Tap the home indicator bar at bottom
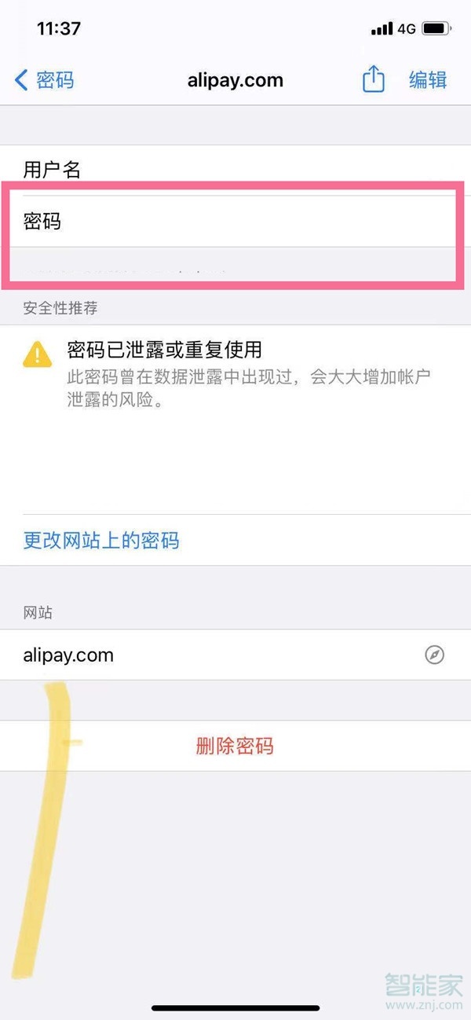Image resolution: width=471 pixels, height=1020 pixels. [235, 1008]
